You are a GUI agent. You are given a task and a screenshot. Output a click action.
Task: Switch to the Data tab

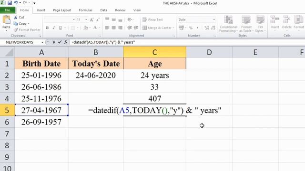104,10
